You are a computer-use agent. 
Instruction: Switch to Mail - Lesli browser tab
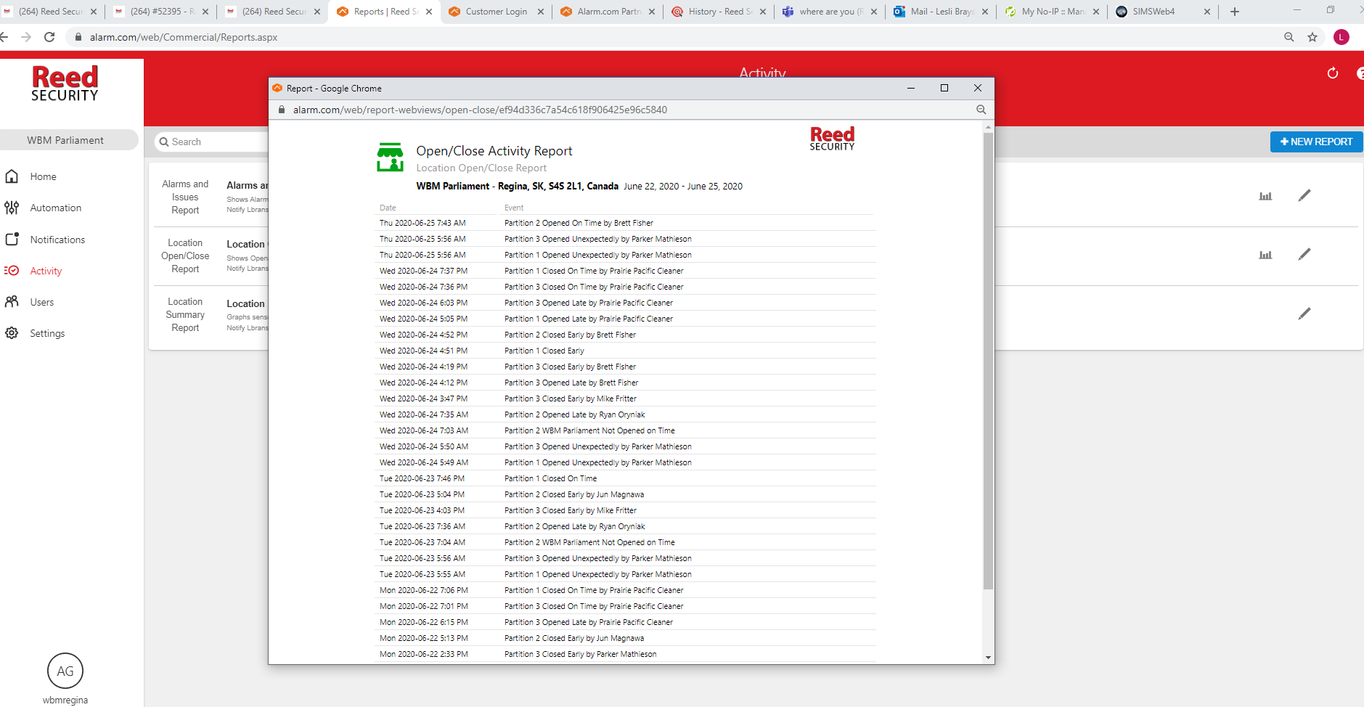pyautogui.click(x=942, y=12)
